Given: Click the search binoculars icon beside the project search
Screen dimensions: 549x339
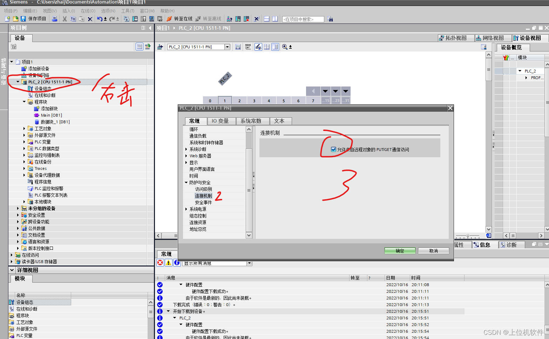Looking at the screenshot, I should point(330,19).
